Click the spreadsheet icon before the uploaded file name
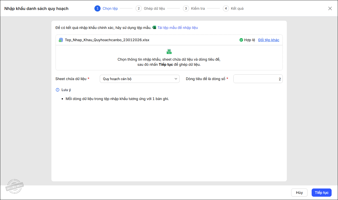Viewport: 338px width, 200px height. [x=61, y=40]
